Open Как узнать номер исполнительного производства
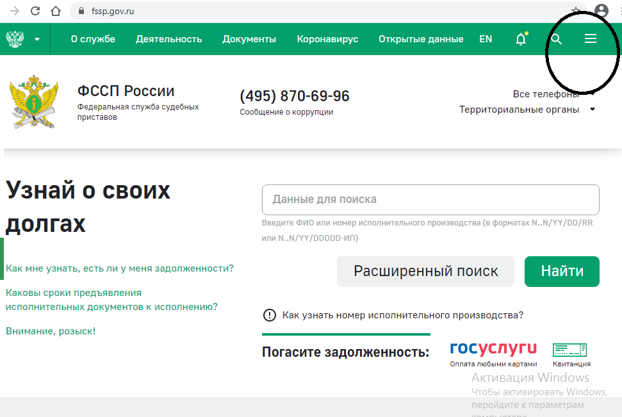The image size is (622, 417). point(403,315)
